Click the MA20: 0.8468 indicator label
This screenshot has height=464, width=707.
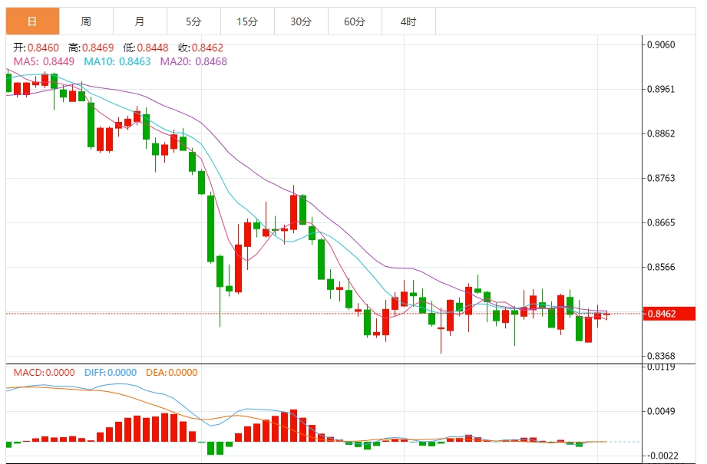tap(193, 61)
